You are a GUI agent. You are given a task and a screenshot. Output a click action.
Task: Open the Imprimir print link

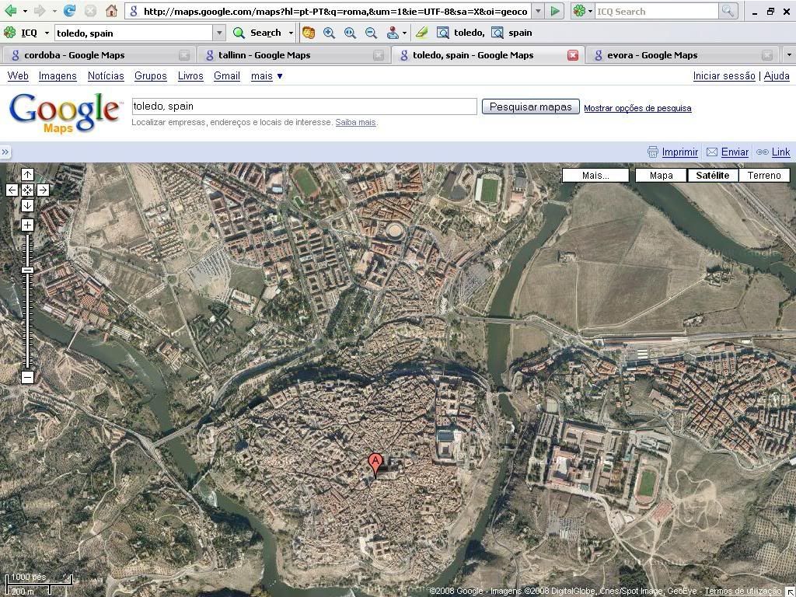tap(679, 152)
